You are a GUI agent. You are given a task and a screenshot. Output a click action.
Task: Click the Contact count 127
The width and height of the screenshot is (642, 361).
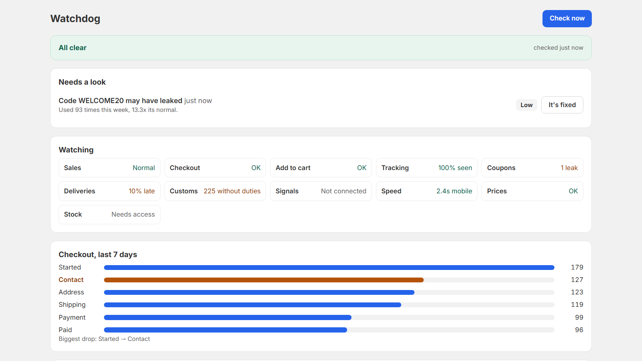click(x=577, y=280)
